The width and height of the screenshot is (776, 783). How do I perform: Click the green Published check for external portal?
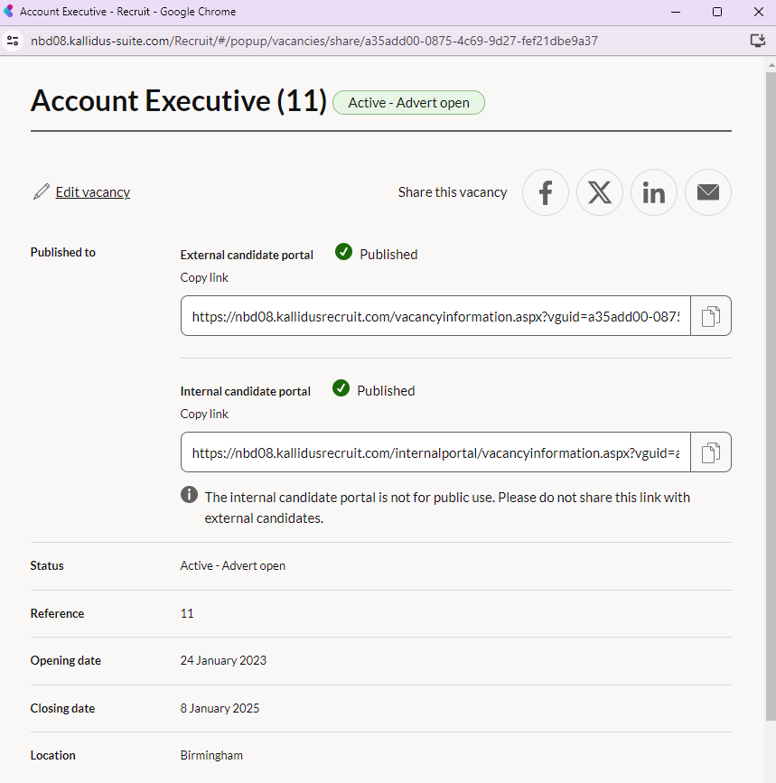click(343, 252)
